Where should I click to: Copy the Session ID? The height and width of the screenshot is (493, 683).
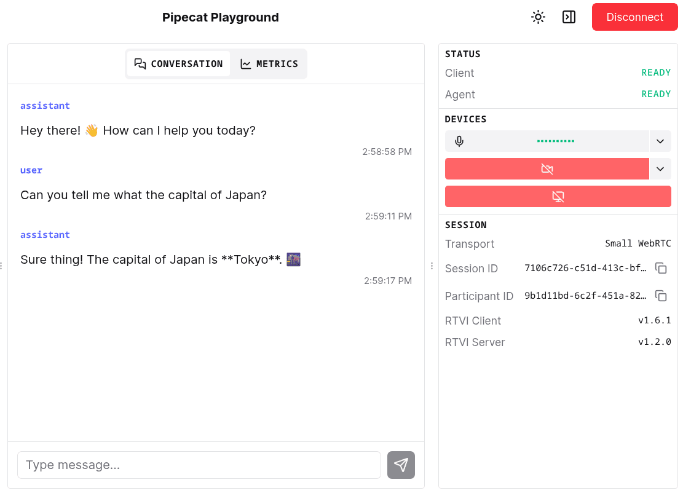pyautogui.click(x=661, y=268)
